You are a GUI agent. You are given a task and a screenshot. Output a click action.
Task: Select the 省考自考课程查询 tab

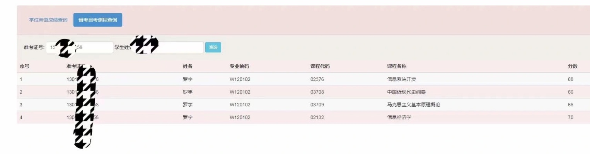[x=98, y=20]
